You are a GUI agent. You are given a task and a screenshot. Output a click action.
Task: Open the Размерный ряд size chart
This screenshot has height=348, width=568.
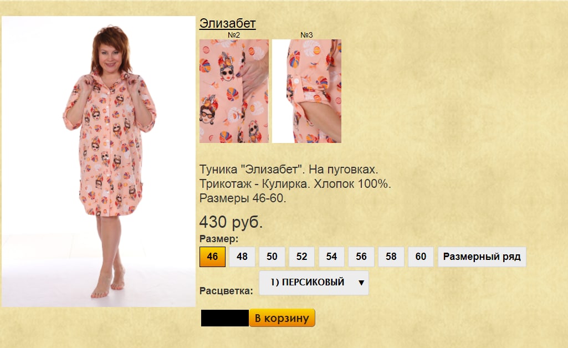point(482,257)
